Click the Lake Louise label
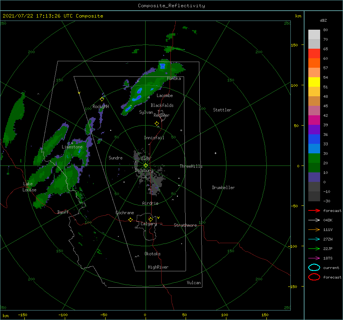The image size is (343, 320). 29,187
